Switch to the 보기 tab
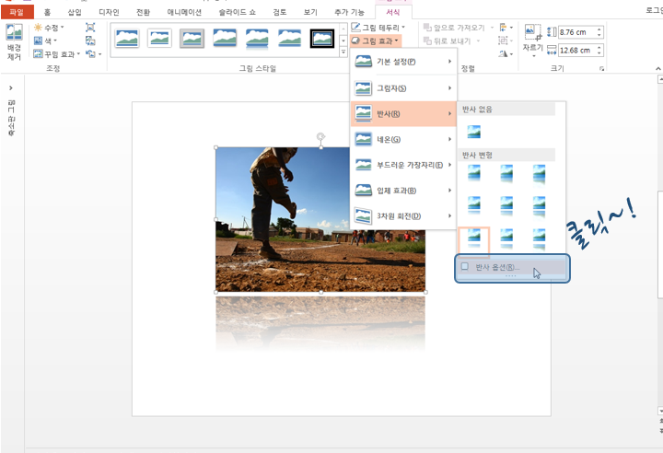Image resolution: width=663 pixels, height=453 pixels. [x=310, y=12]
